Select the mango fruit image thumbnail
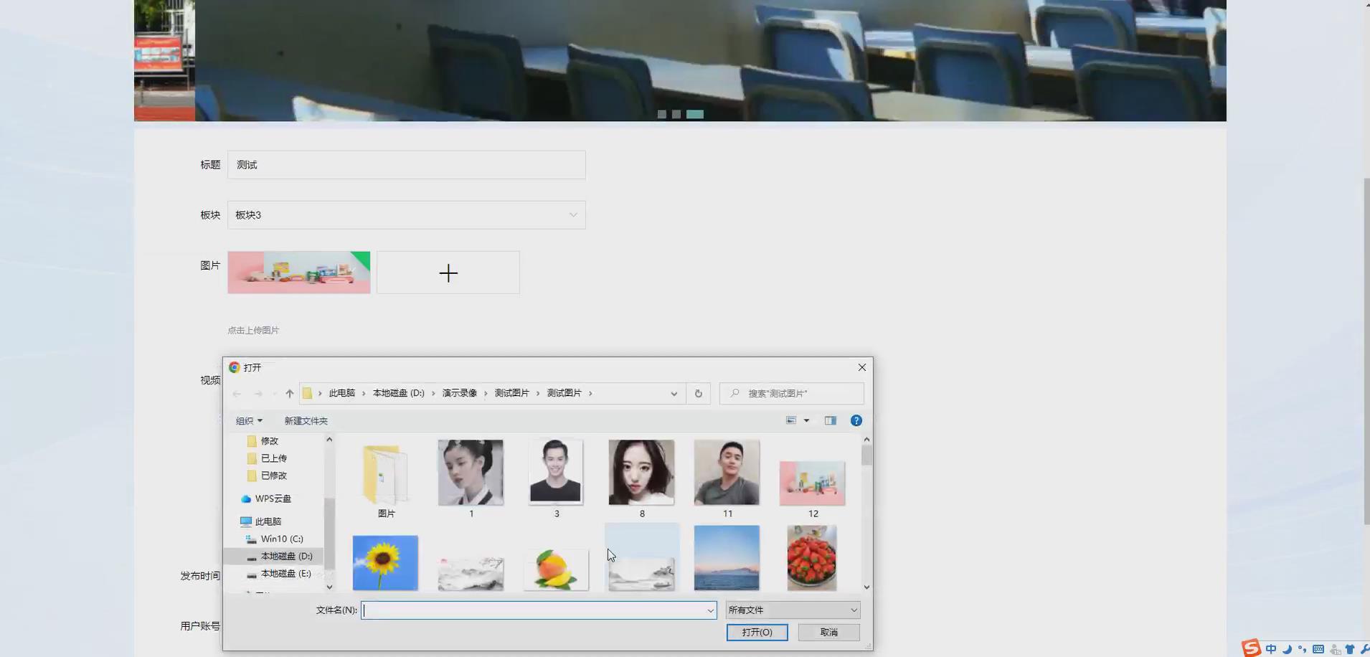 [556, 570]
